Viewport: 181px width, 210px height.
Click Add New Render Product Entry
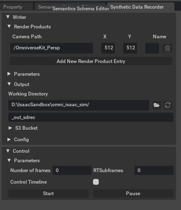click(91, 61)
